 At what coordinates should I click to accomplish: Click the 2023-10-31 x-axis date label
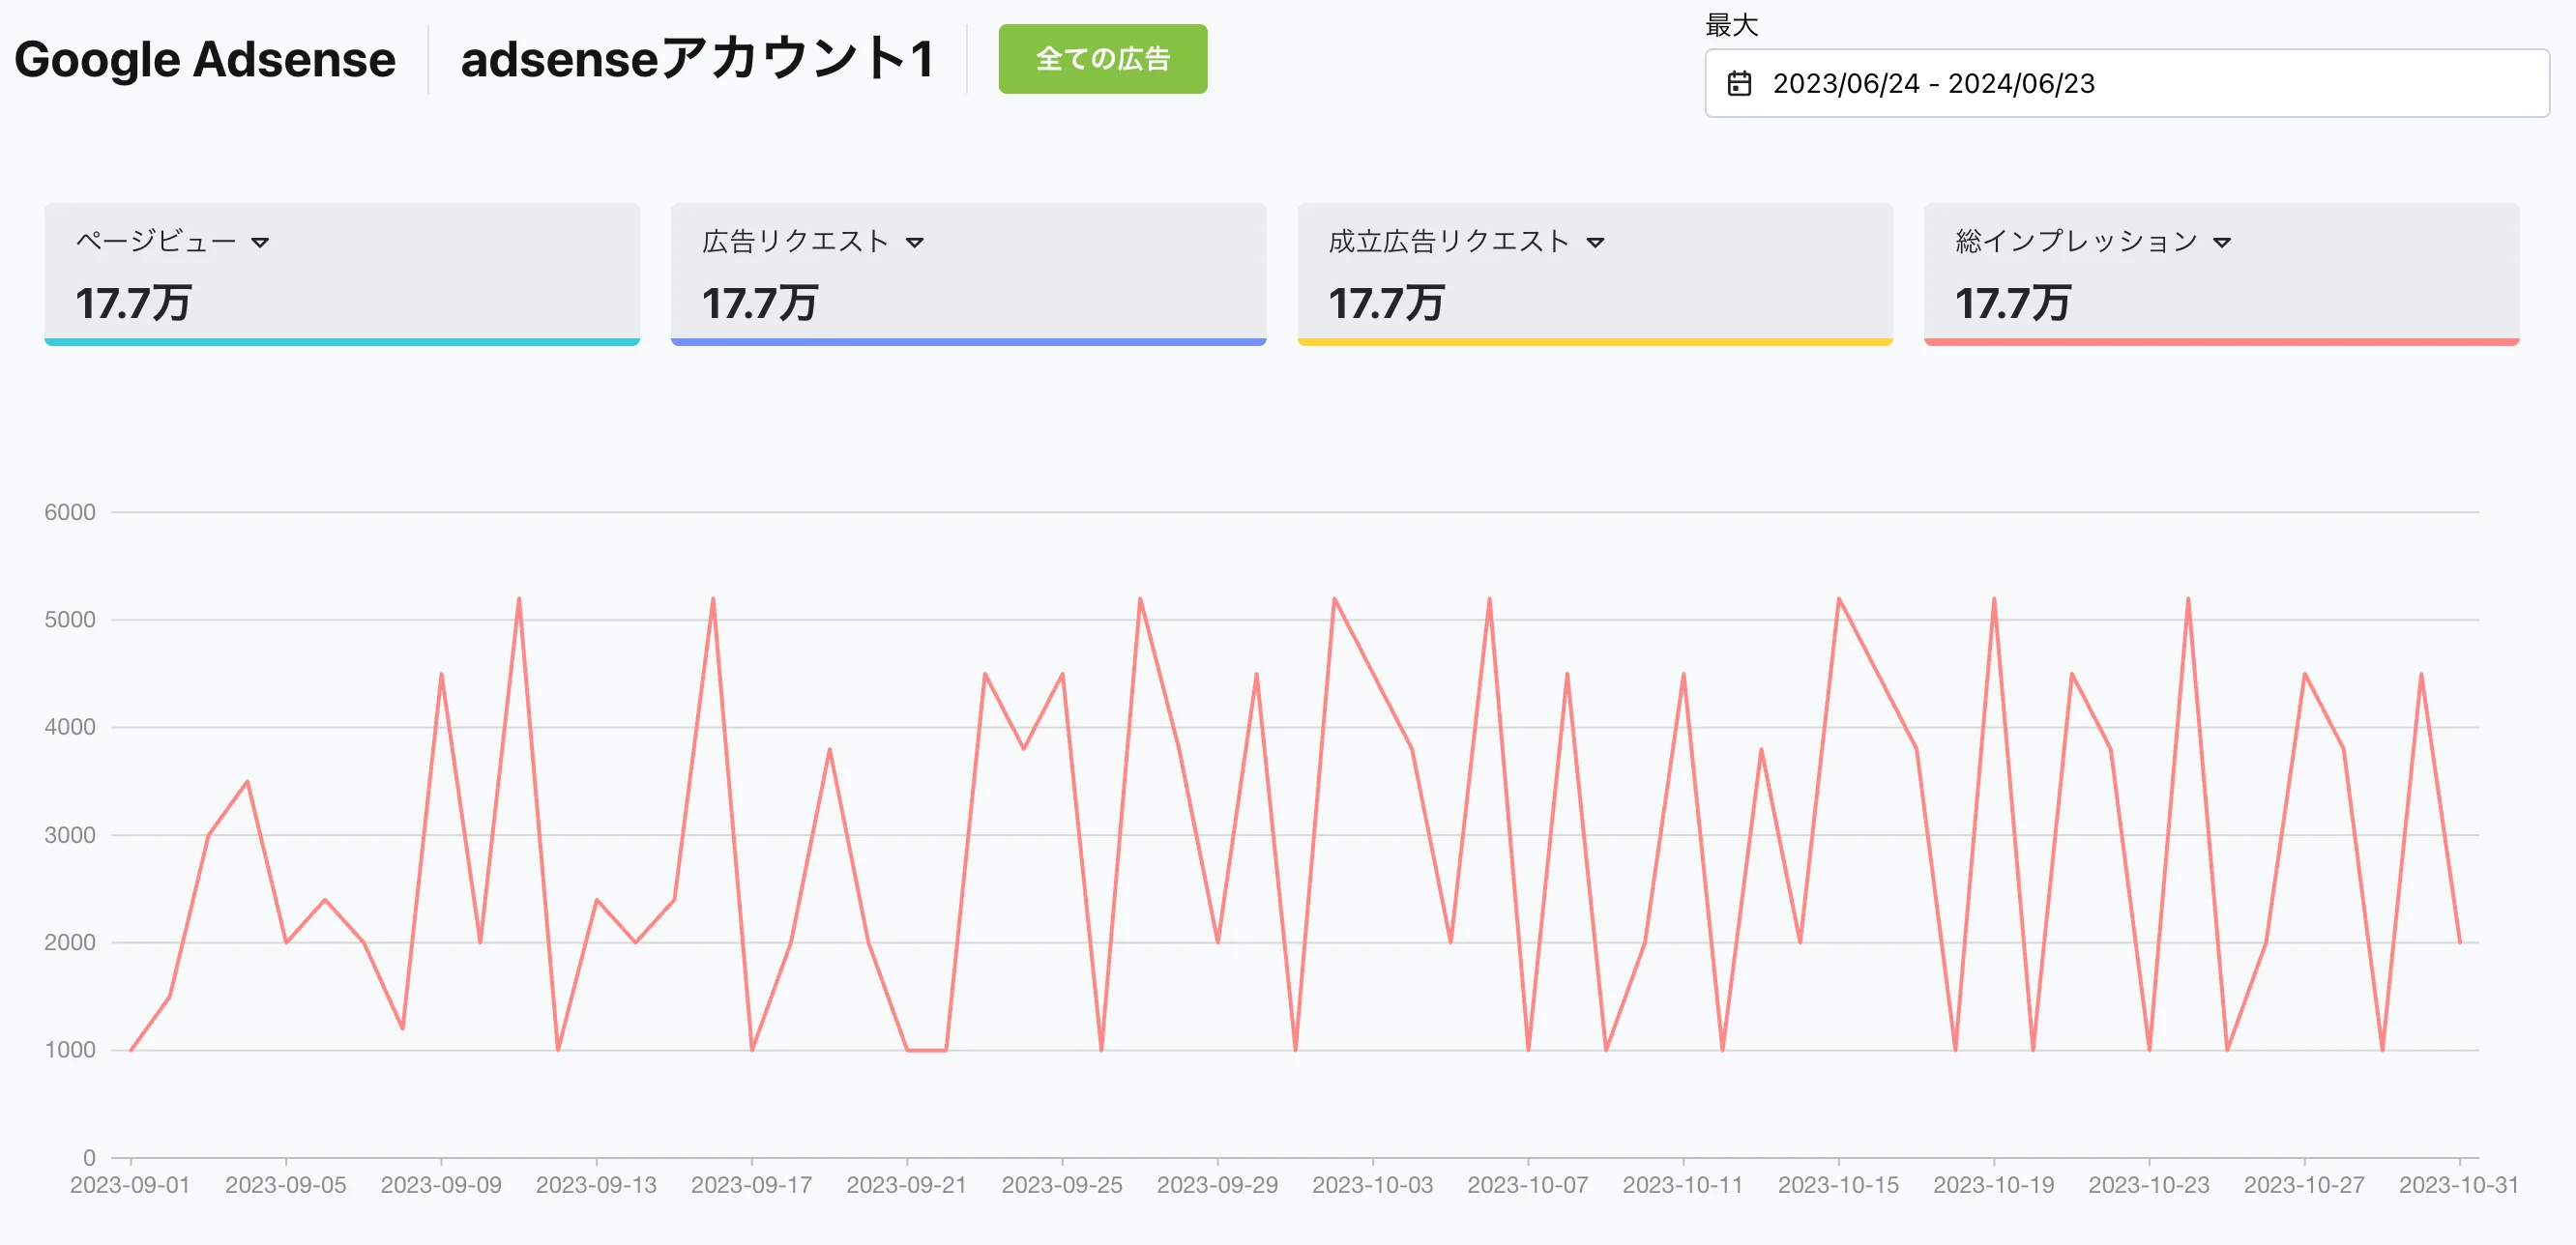(2458, 1185)
